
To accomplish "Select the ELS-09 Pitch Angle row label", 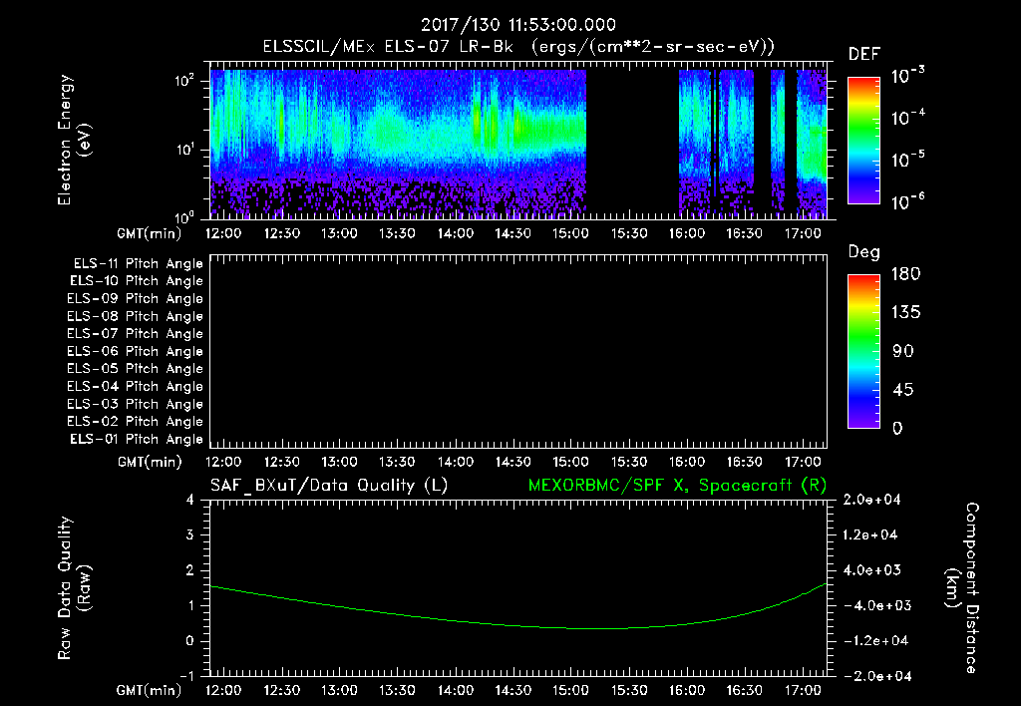I will (136, 299).
